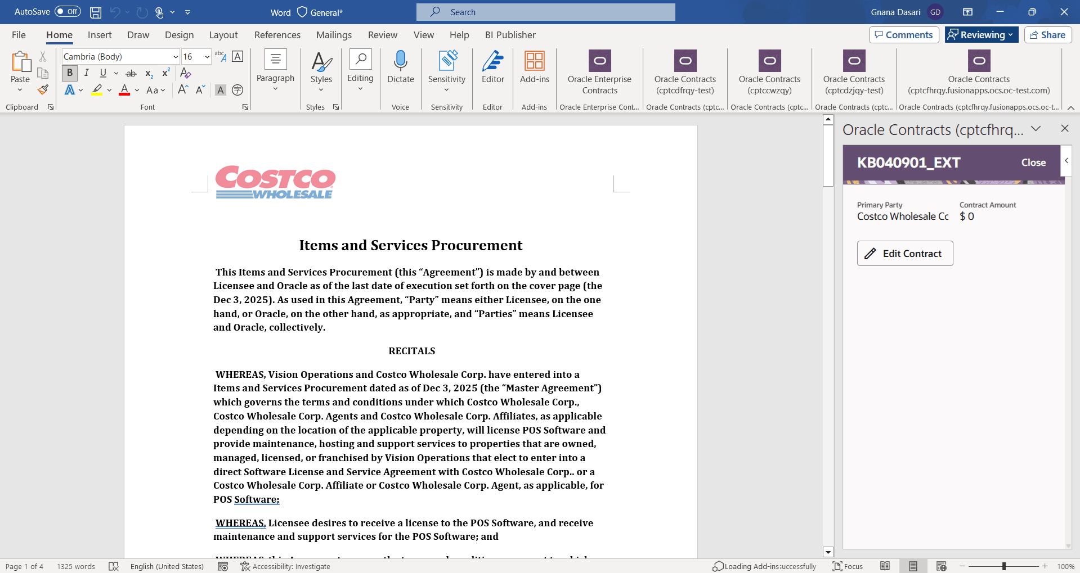Screen dimensions: 1080x573
Task: Click the Undo arrow icon
Action: point(115,12)
